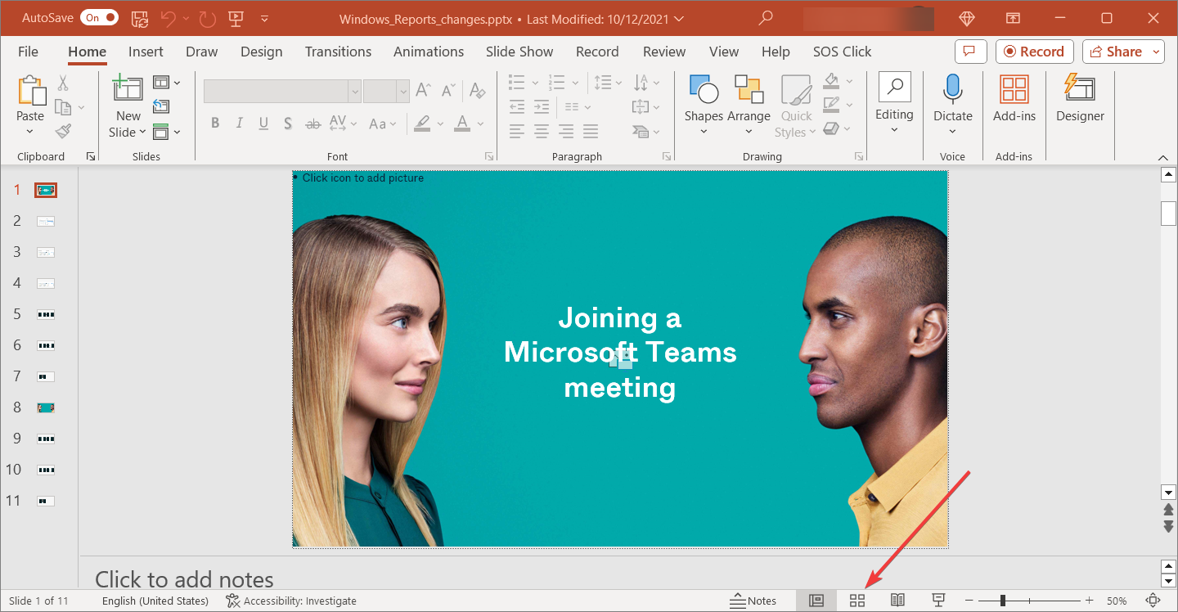Click the Format Painter brush icon
Image resolution: width=1178 pixels, height=612 pixels.
click(x=63, y=131)
